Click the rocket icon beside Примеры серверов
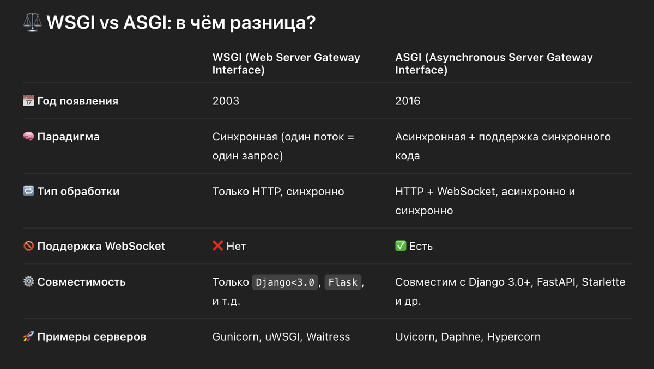This screenshot has height=369, width=654. pyautogui.click(x=28, y=337)
